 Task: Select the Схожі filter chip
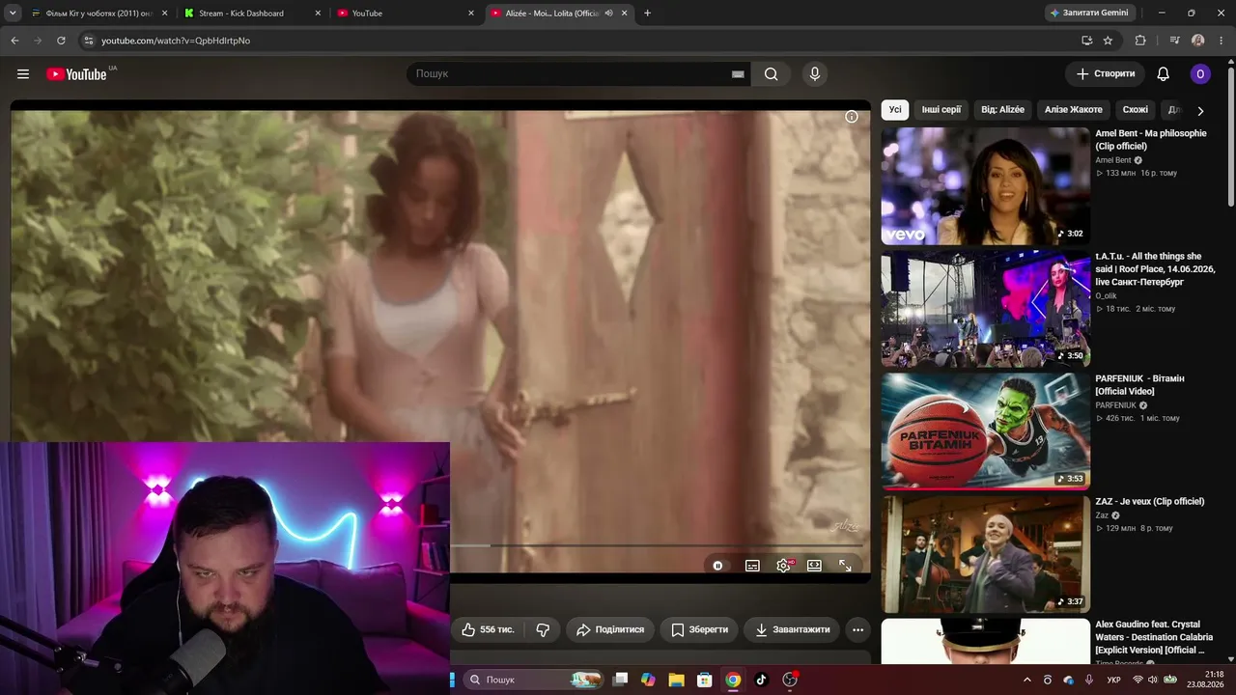pos(1136,110)
